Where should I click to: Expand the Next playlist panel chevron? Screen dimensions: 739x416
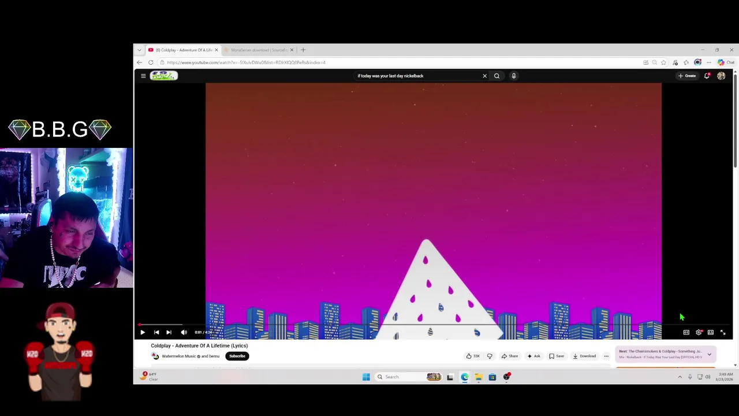(710, 354)
